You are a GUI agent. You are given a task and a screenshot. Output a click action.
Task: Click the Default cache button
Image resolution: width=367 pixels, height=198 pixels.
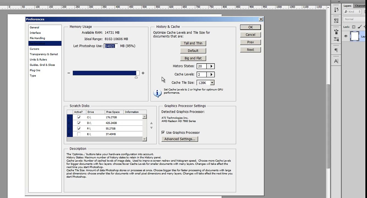(x=193, y=51)
